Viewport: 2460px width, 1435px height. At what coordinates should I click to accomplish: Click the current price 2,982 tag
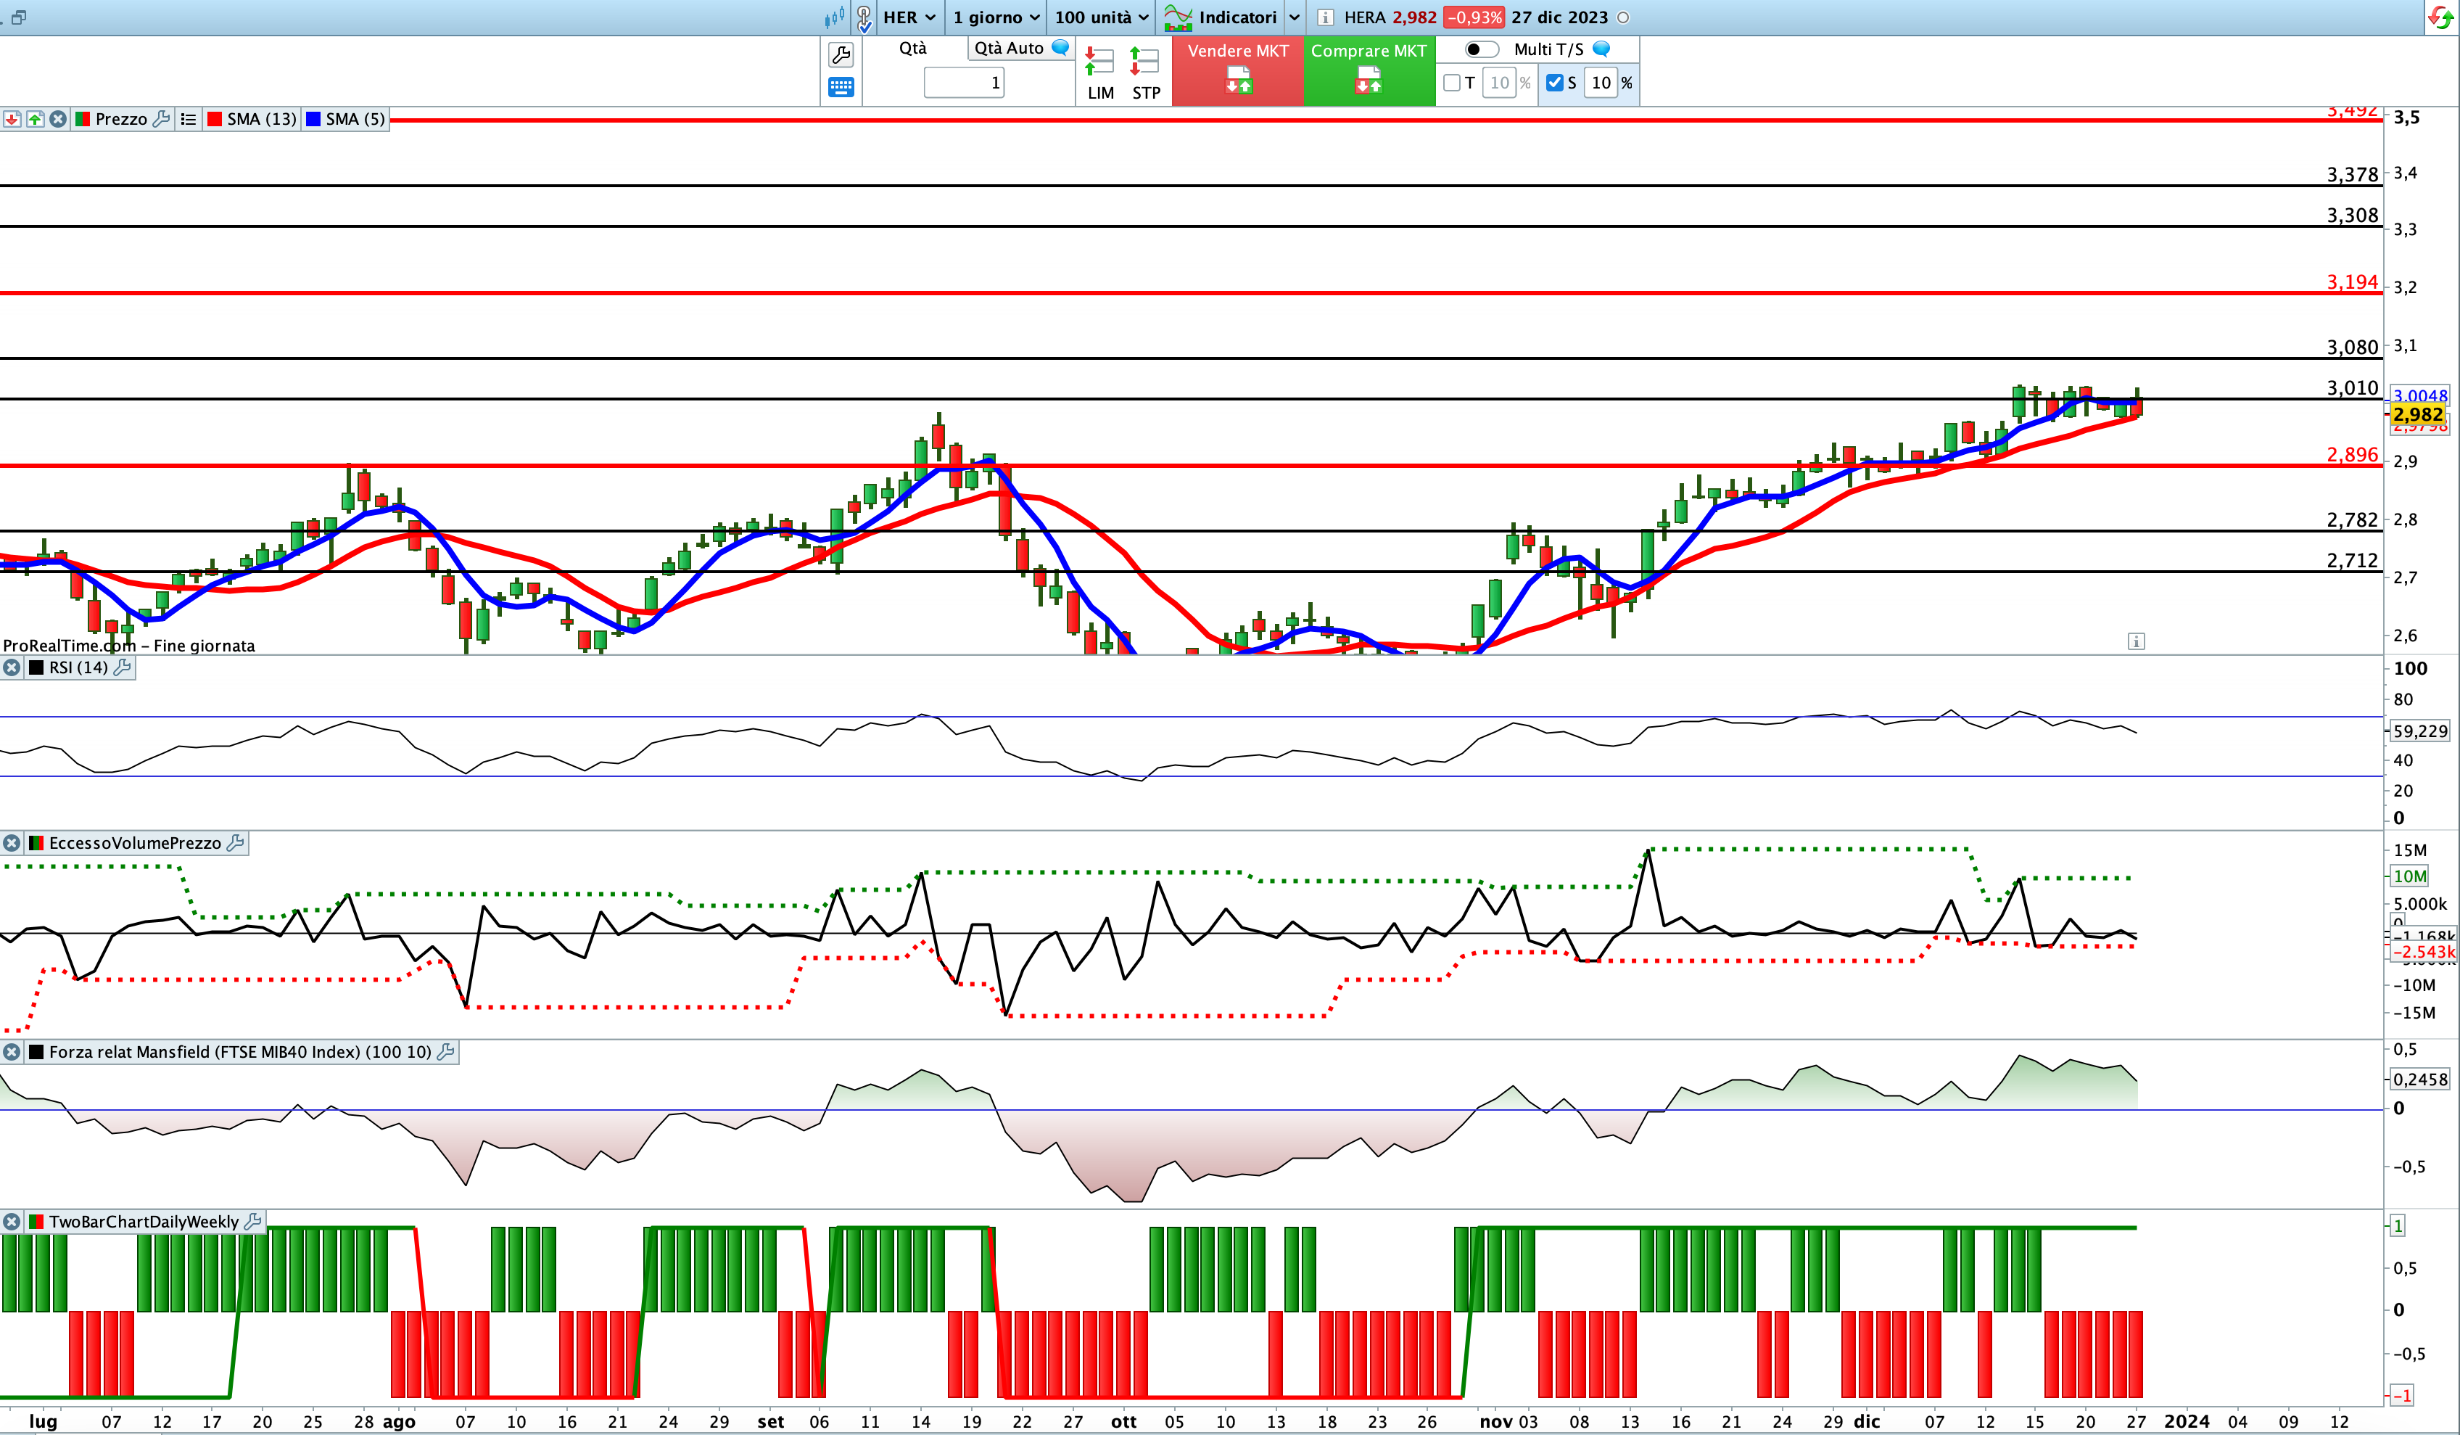pos(2418,414)
